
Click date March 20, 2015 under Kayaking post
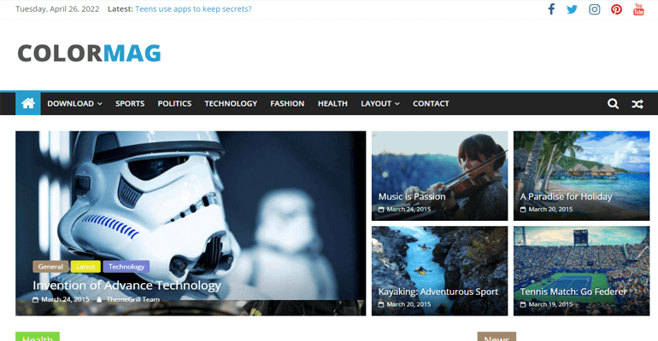[x=408, y=304]
